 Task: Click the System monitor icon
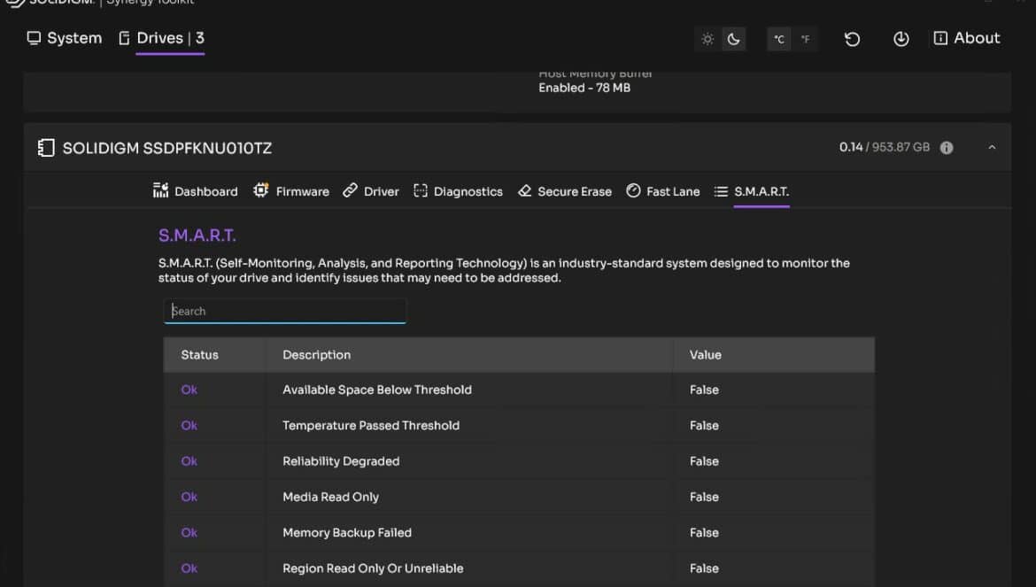click(x=34, y=38)
